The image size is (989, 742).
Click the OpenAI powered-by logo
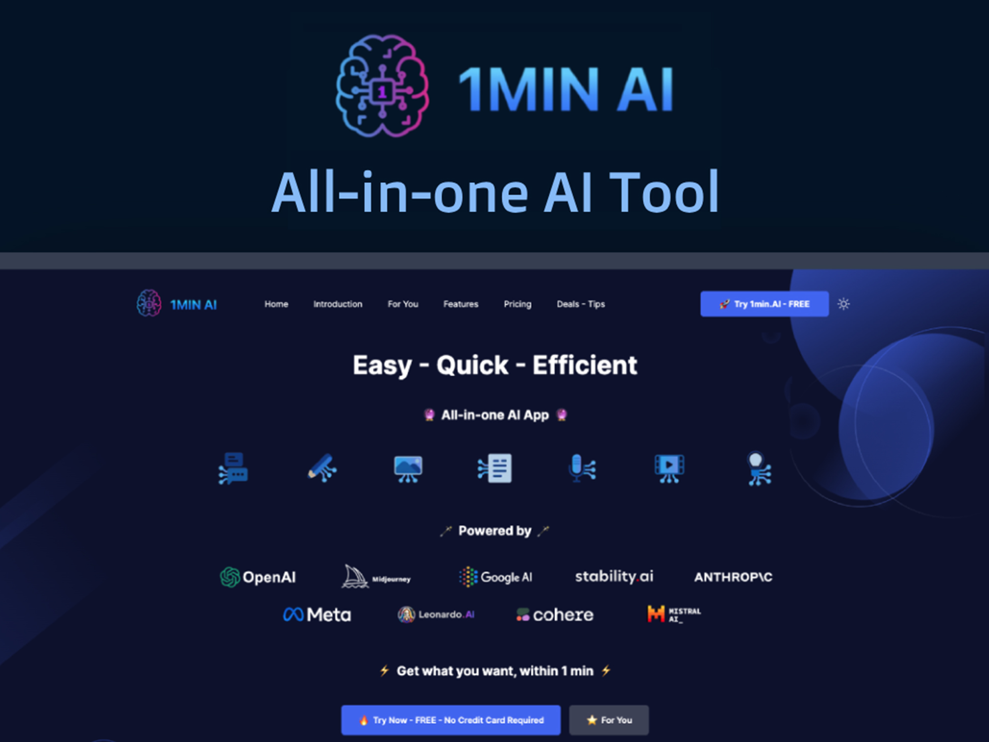259,576
